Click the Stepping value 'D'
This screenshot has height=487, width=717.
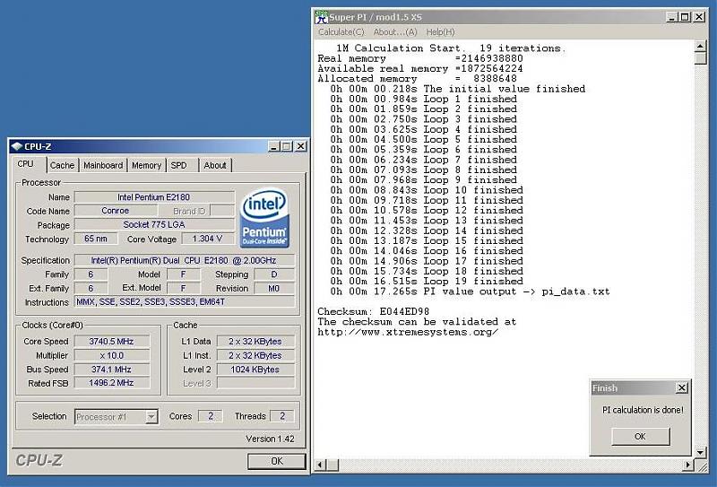pyautogui.click(x=274, y=274)
